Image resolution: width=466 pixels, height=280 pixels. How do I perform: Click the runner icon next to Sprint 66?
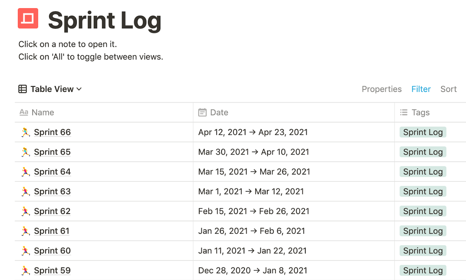(x=25, y=132)
